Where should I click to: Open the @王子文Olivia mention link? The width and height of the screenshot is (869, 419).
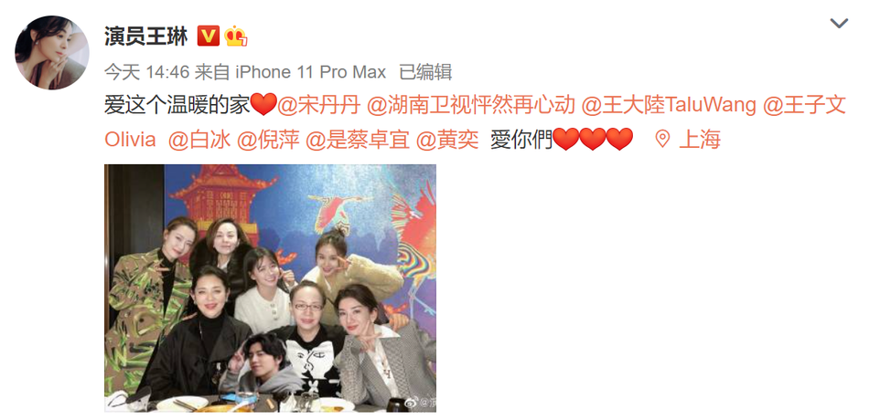point(805,105)
